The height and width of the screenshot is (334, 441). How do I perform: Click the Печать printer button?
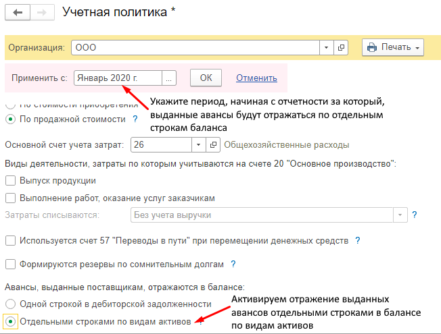pyautogui.click(x=392, y=47)
